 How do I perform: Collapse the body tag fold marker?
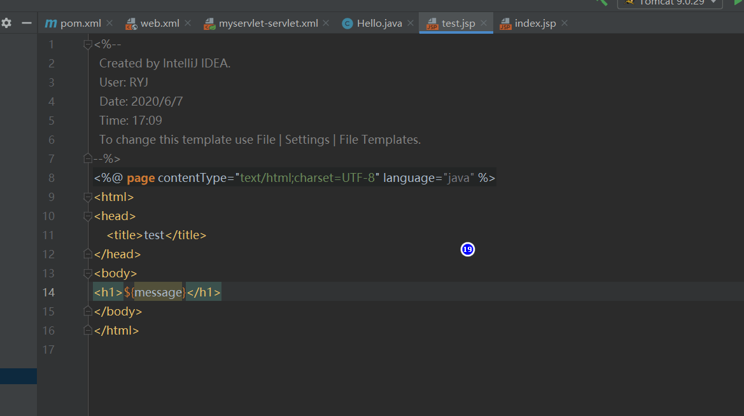tap(88, 274)
